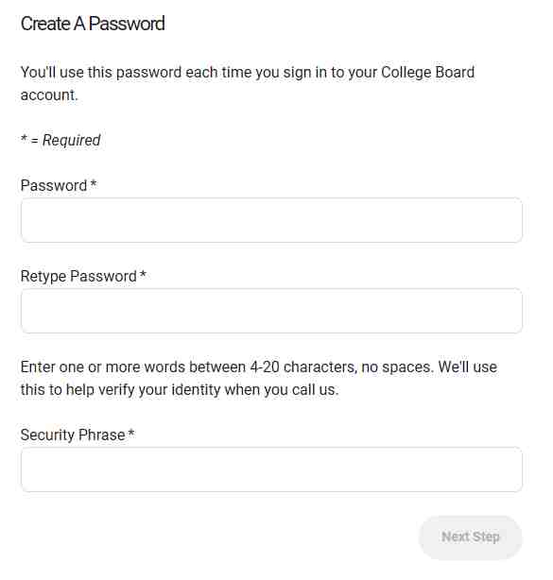Click the "* = Required" note
Screen dimensions: 553x580
click(60, 140)
